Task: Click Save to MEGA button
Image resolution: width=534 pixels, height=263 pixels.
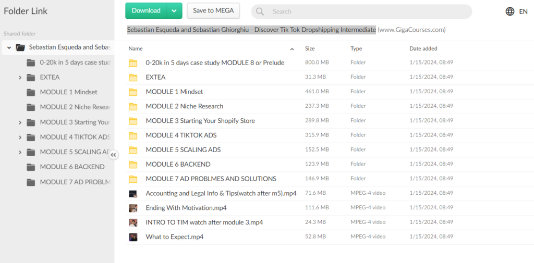Action: [213, 10]
